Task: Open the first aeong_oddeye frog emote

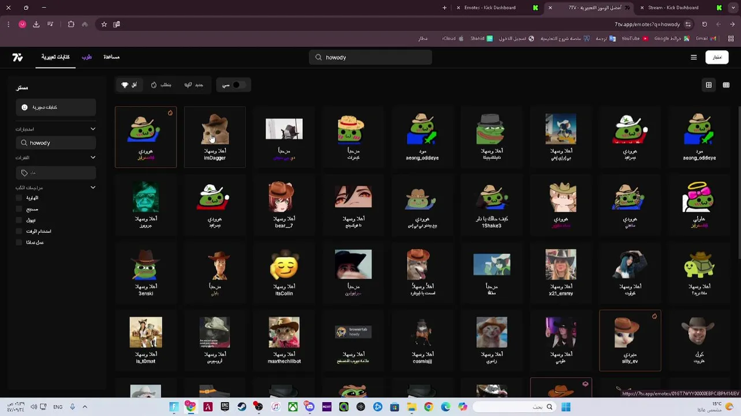Action: [422, 137]
